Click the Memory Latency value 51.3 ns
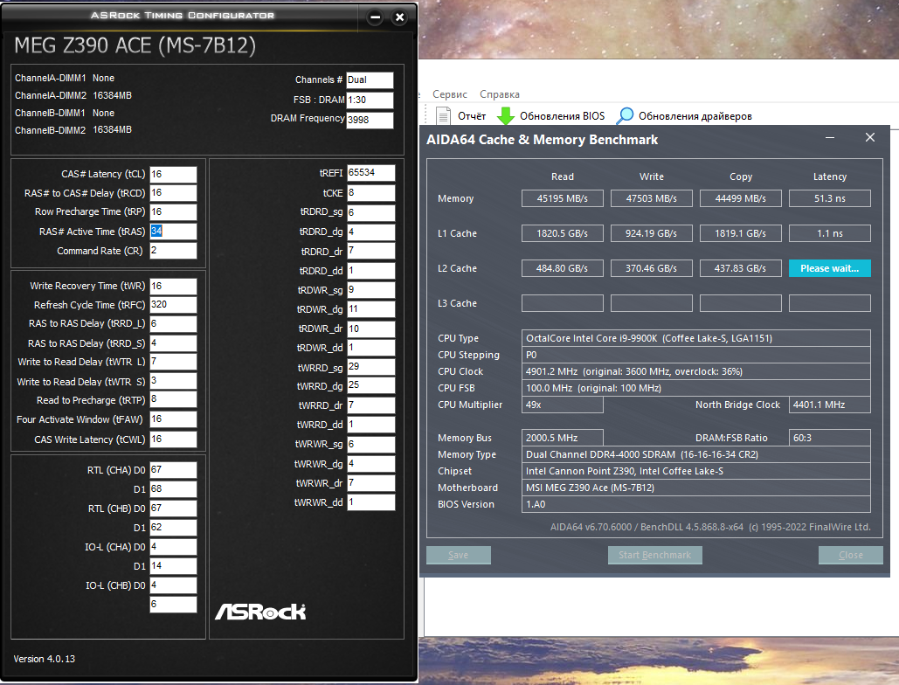Image resolution: width=899 pixels, height=685 pixels. [830, 198]
